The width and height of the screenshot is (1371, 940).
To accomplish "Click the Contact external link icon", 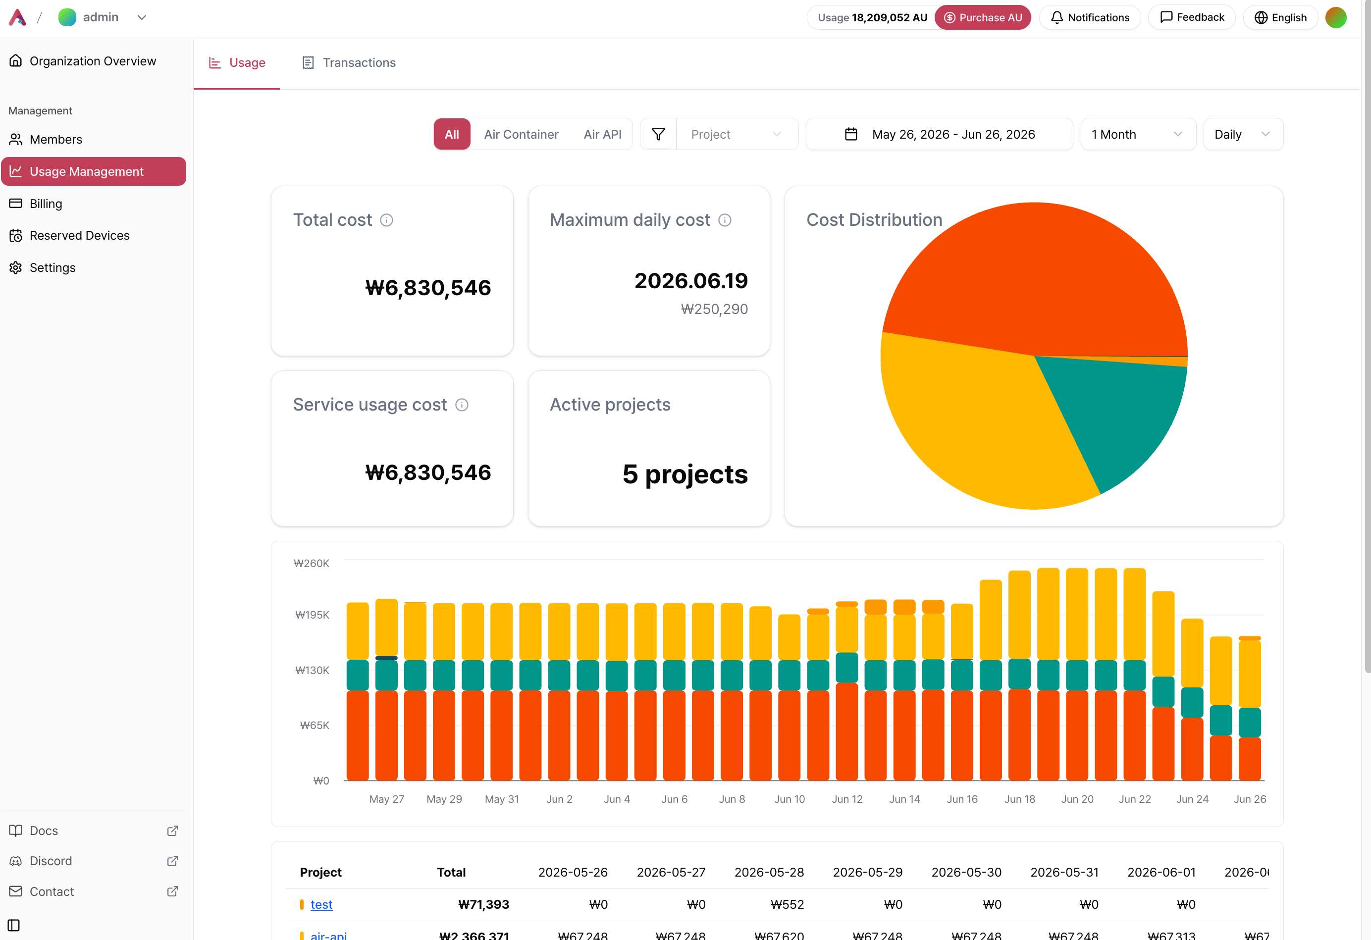I will tap(172, 891).
